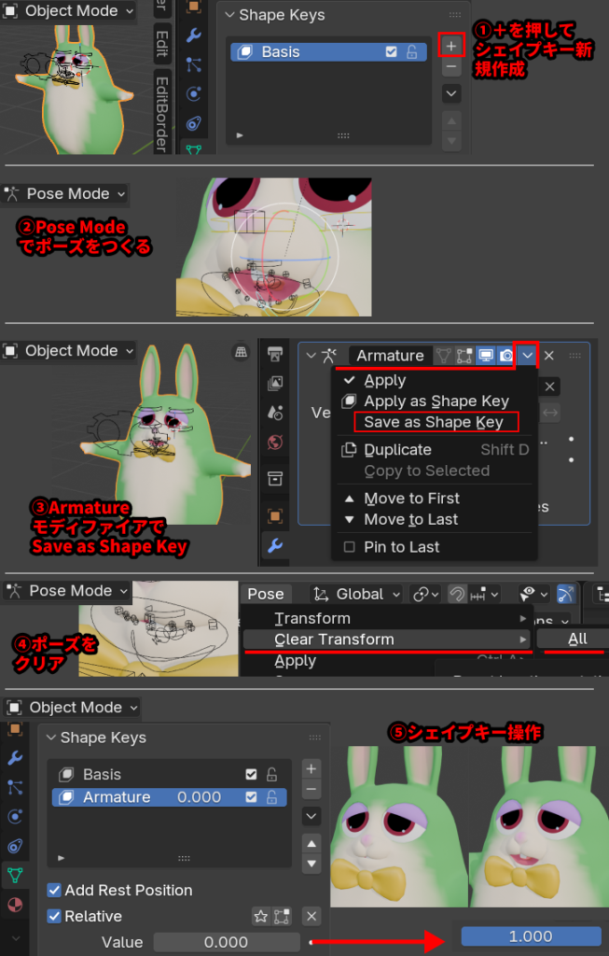Collapse the Shape Keys panel in bottom section
This screenshot has height=956, width=609.
click(50, 738)
